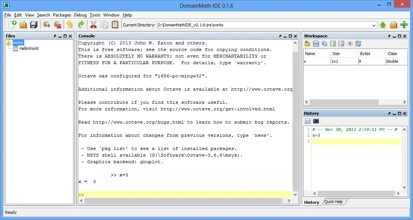Browse for current directory folder icon
413x220 pixels.
(x=393, y=25)
